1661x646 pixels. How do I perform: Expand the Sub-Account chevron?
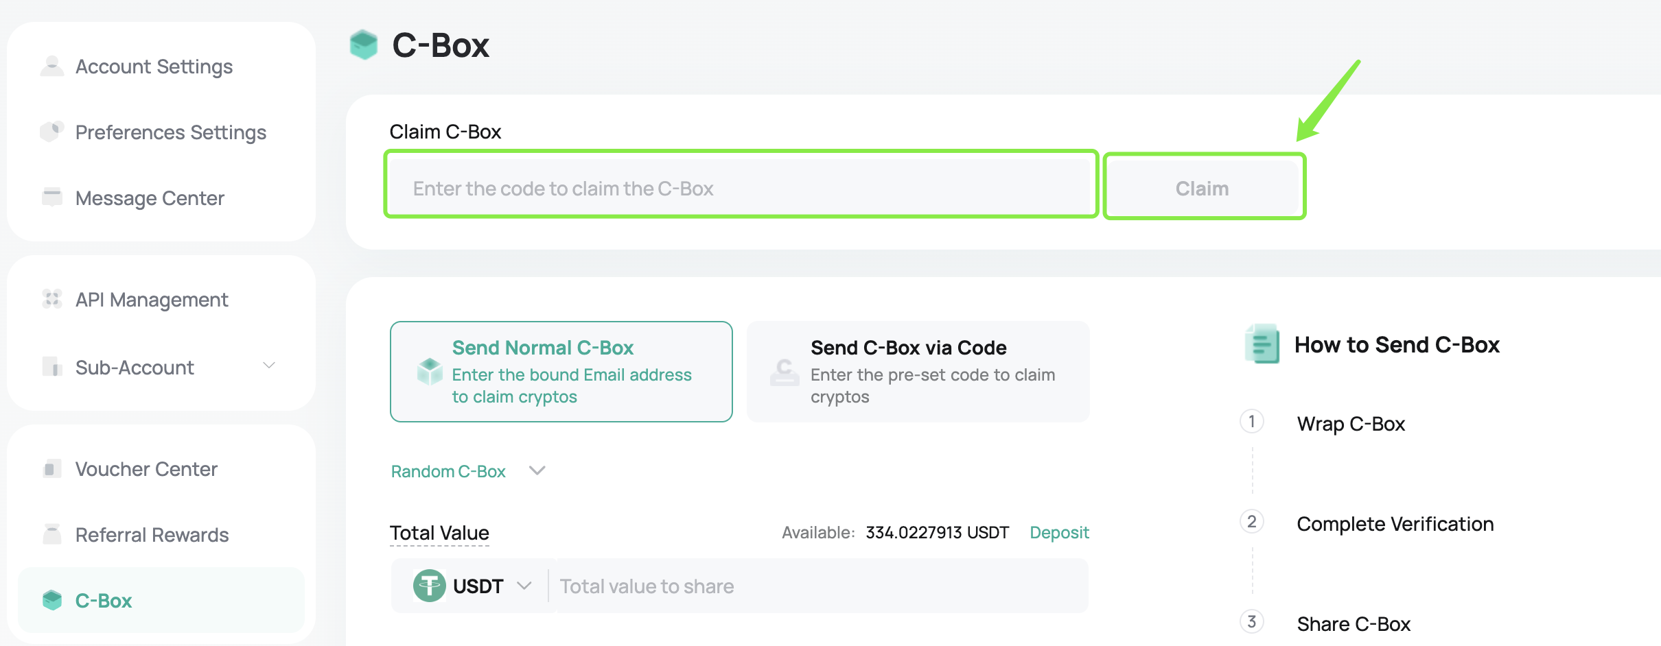[269, 366]
